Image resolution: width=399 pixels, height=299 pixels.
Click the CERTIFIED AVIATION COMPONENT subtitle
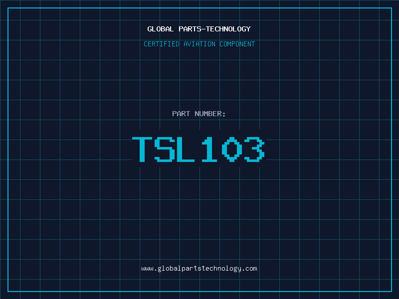click(x=199, y=44)
